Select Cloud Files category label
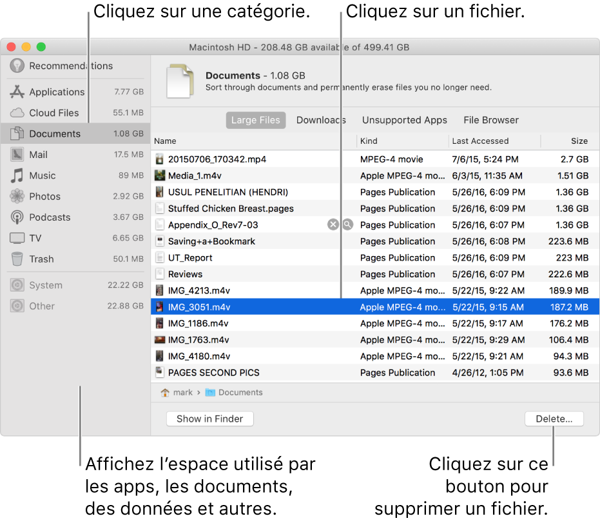 point(54,113)
